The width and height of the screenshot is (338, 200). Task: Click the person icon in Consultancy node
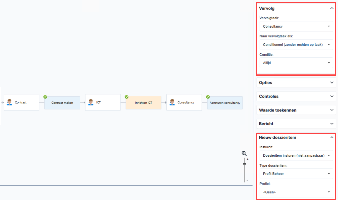click(172, 102)
